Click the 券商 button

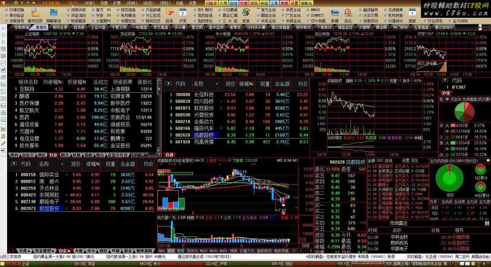pos(284,3)
